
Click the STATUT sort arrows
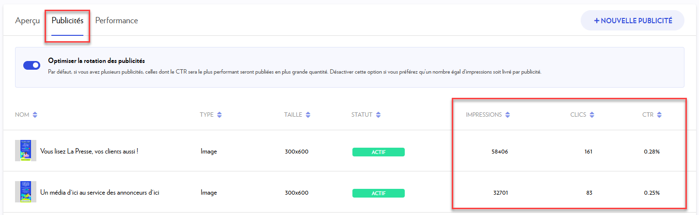tap(378, 115)
